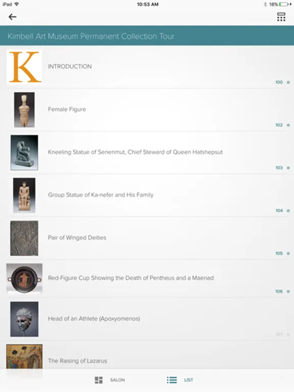The image size is (294, 392).
Task: Select The Raising of Lazarus title
Action: 78,361
